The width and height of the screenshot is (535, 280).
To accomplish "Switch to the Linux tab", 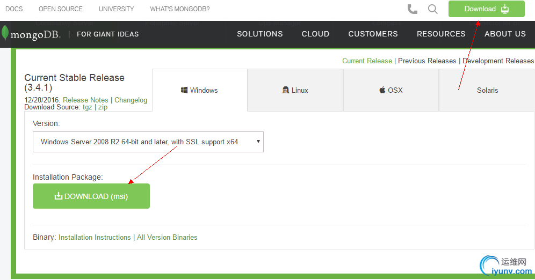I will (x=295, y=90).
